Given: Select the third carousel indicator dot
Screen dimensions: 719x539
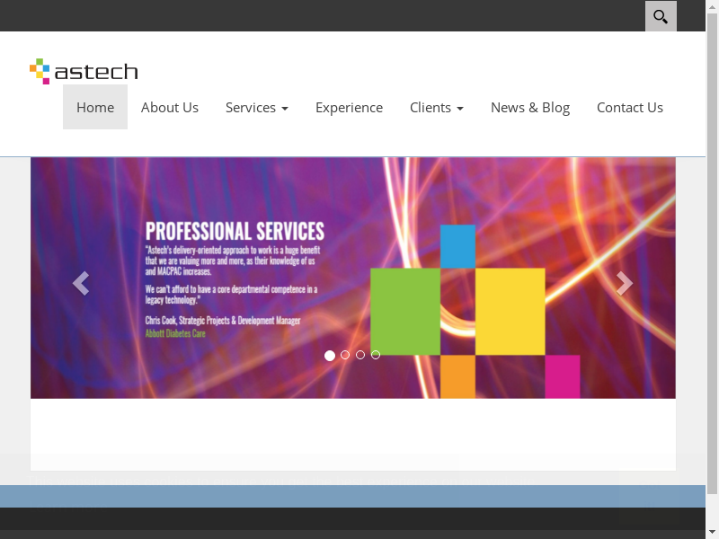Looking at the screenshot, I should coord(360,355).
